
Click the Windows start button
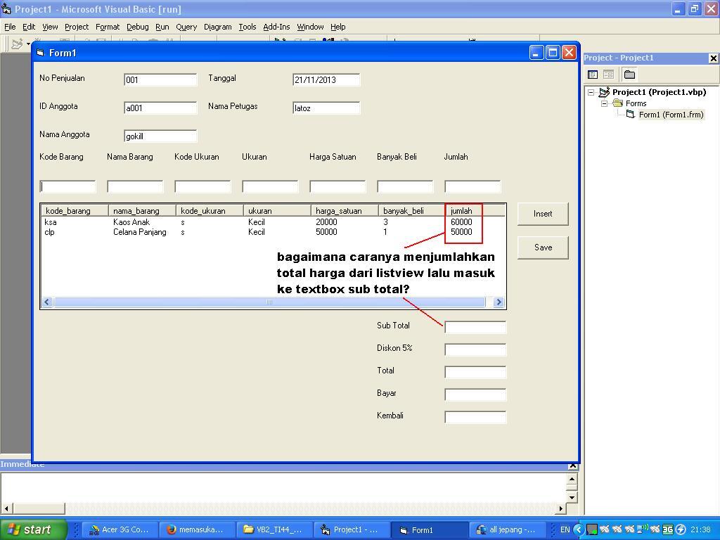click(x=33, y=529)
